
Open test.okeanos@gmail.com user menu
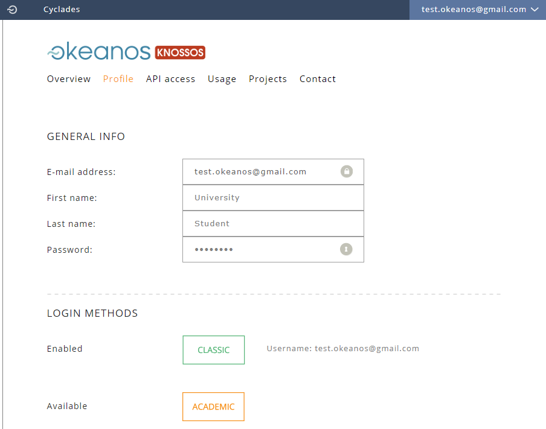pyautogui.click(x=474, y=10)
